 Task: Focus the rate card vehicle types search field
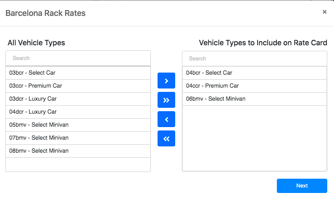pos(255,58)
